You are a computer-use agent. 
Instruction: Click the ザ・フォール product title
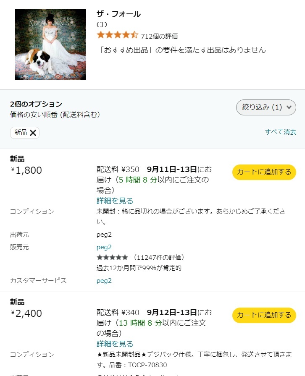pyautogui.click(x=118, y=14)
